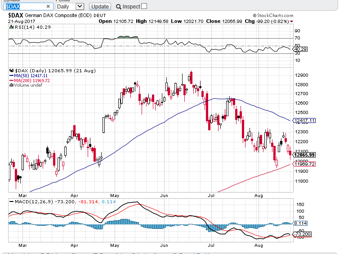
Task: Click the StockCharts.com copyright label
Action: tap(273, 15)
